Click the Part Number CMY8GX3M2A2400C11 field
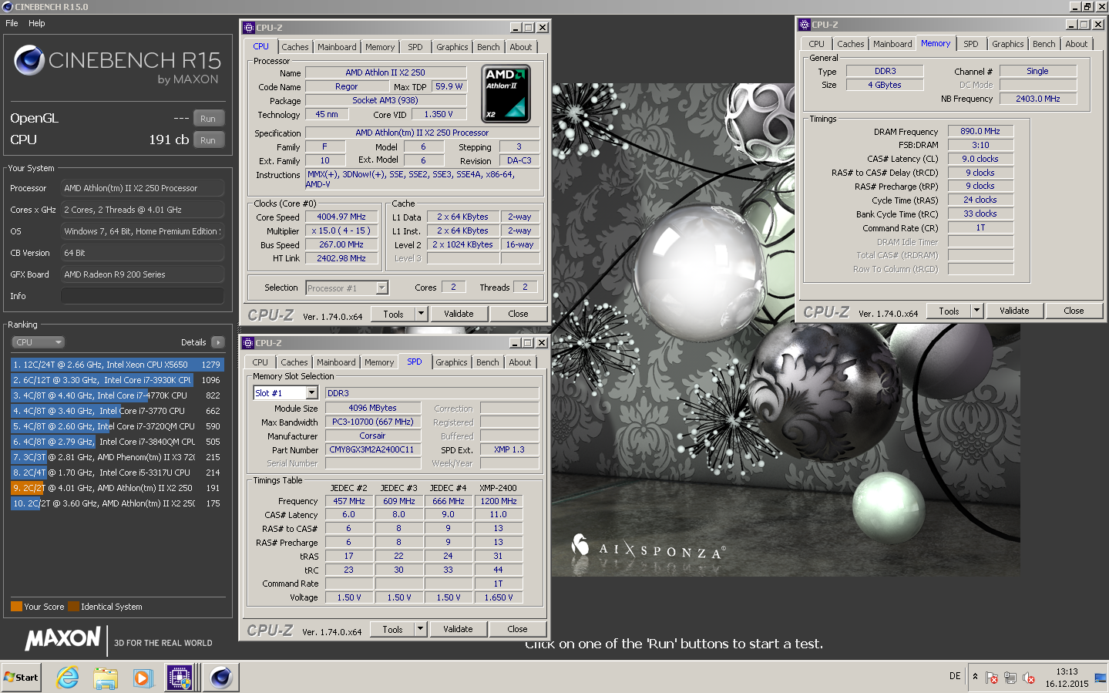This screenshot has width=1109, height=693. pos(372,449)
